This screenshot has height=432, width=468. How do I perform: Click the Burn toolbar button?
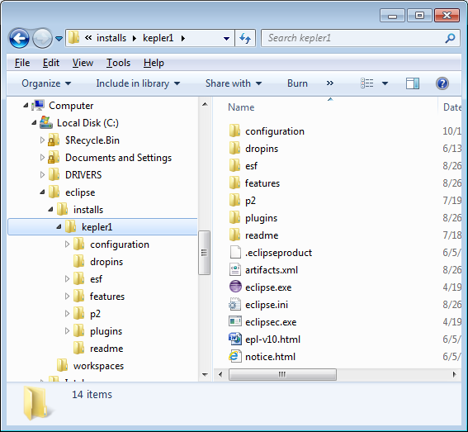[x=297, y=83]
